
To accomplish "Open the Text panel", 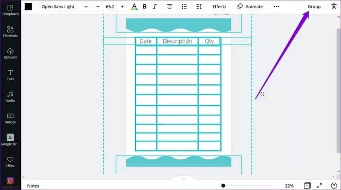I will [10, 75].
